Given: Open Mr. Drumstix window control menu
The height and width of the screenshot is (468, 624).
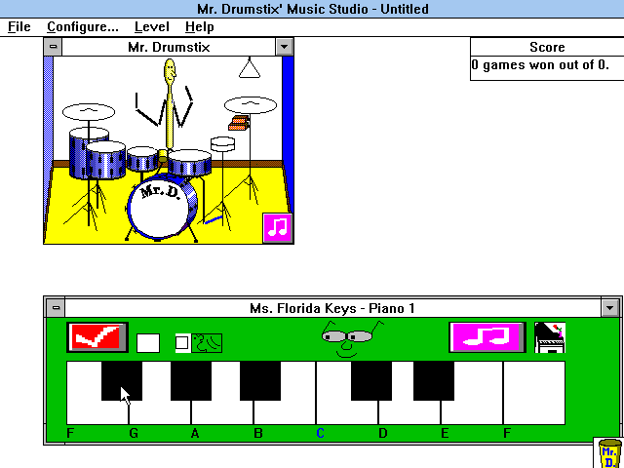Looking at the screenshot, I should pos(53,47).
